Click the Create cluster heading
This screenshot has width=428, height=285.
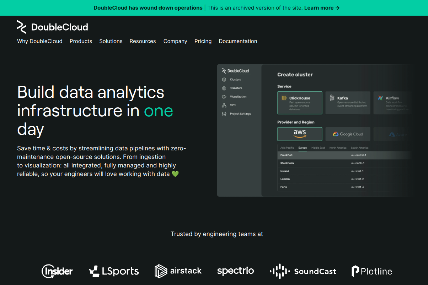tap(295, 75)
